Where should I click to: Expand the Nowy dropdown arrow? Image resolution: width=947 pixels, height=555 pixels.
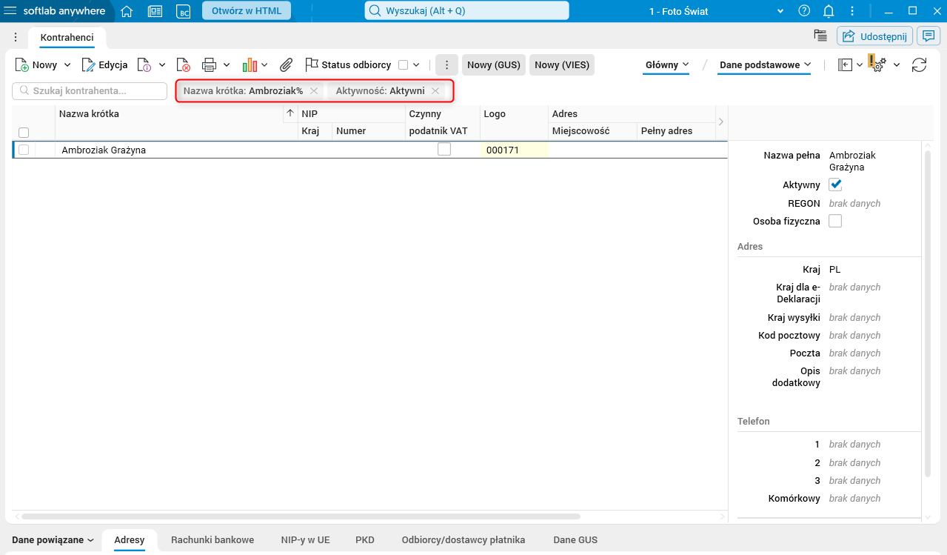tap(67, 65)
